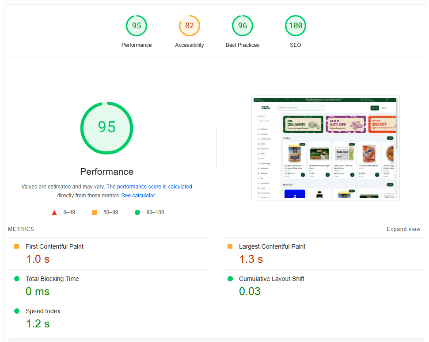429x342 pixels.
Task: Click the orange square beside Largest Contentful Paint
Action: pos(230,246)
